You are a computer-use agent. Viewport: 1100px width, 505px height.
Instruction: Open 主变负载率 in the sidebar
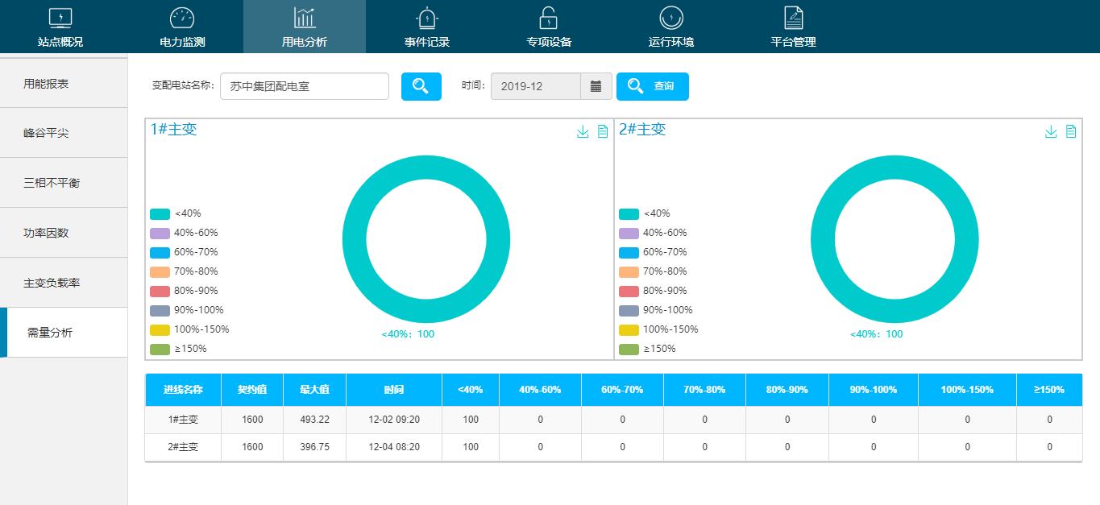click(64, 283)
